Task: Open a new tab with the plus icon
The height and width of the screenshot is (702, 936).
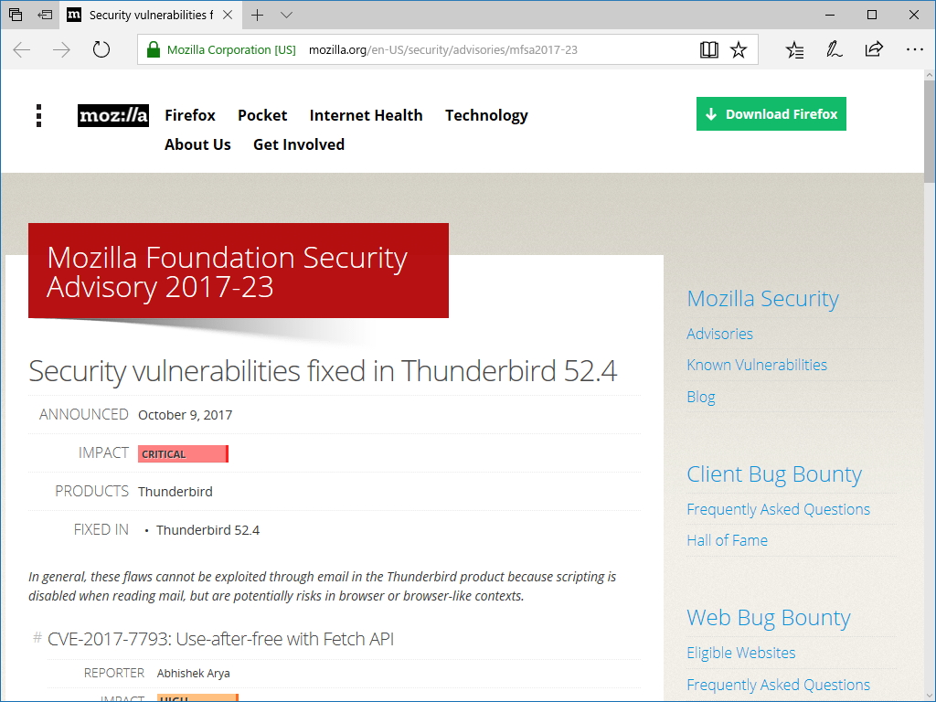Action: (x=258, y=16)
